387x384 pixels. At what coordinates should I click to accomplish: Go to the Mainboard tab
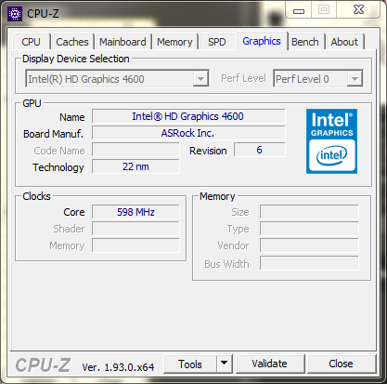[123, 42]
